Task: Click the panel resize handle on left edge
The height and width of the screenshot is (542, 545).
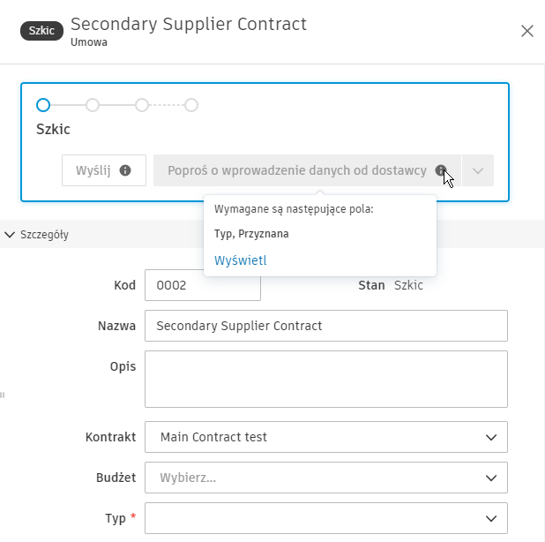Action: click(x=3, y=395)
